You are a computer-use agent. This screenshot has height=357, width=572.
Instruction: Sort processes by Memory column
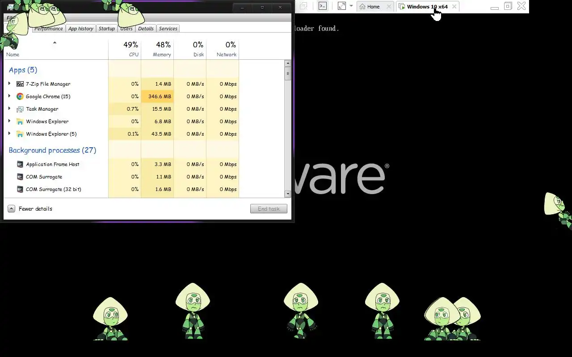[x=157, y=49]
